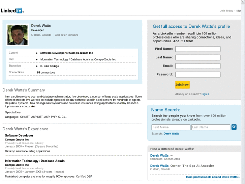View more professionals named Derek Watts
This screenshot has height=184, width=245.
(213, 177)
